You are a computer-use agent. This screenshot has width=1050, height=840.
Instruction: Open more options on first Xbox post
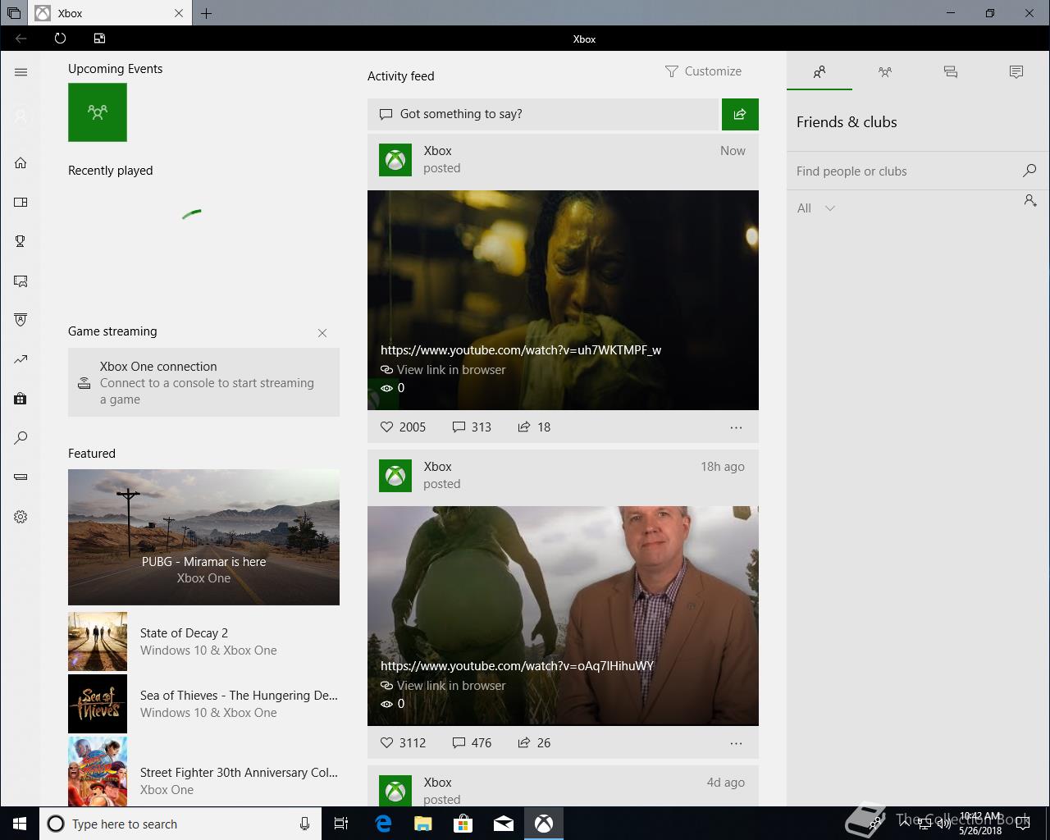tap(736, 427)
